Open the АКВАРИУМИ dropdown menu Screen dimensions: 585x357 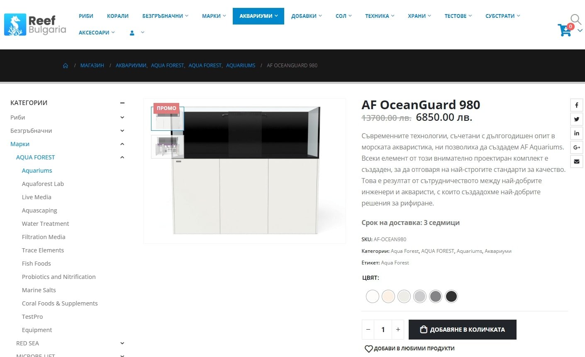coord(258,16)
